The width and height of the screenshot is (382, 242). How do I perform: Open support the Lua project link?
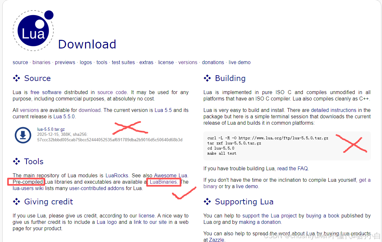click(x=269, y=216)
